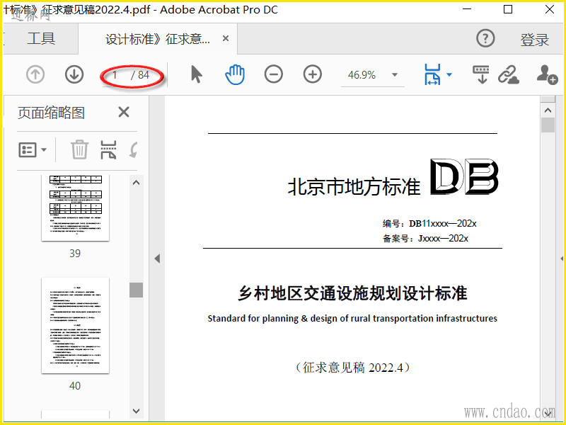Click the page label 39
This screenshot has height=425, width=566.
point(75,254)
